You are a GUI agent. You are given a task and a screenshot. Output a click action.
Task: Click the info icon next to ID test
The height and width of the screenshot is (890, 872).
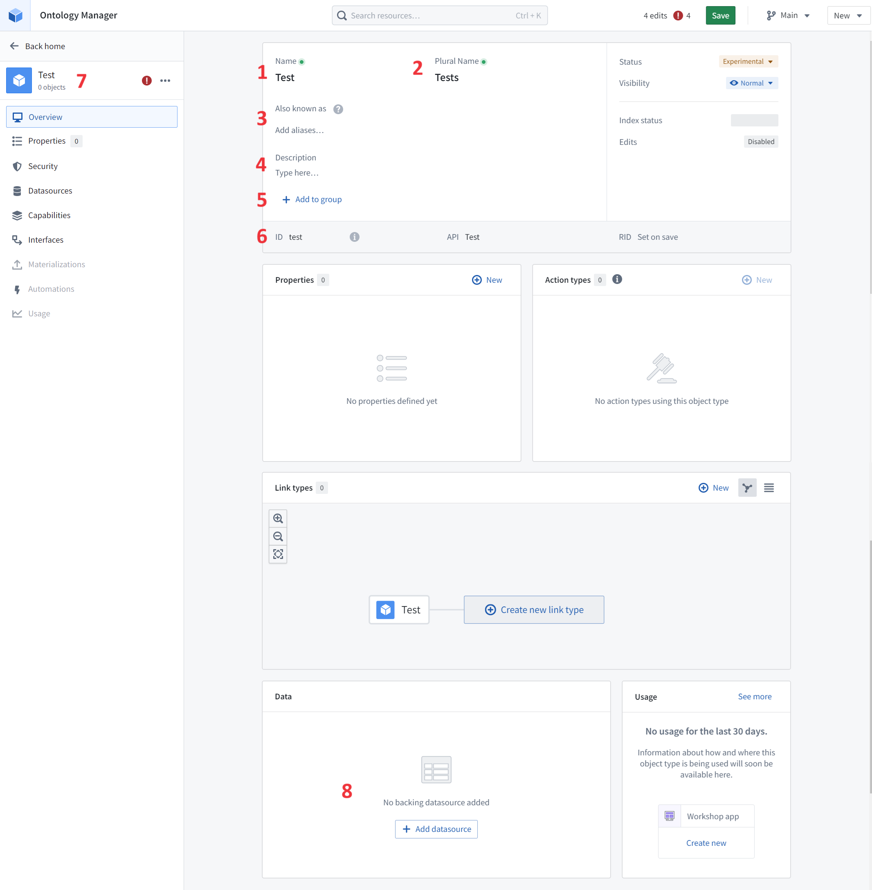tap(355, 237)
